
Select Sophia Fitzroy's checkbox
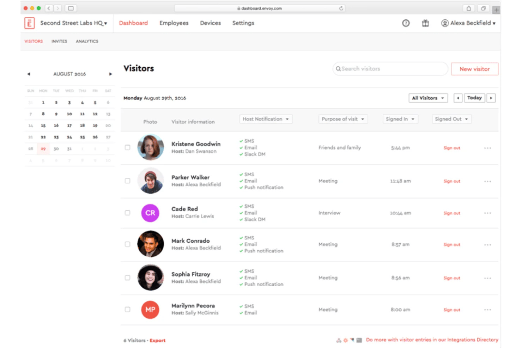click(x=127, y=277)
